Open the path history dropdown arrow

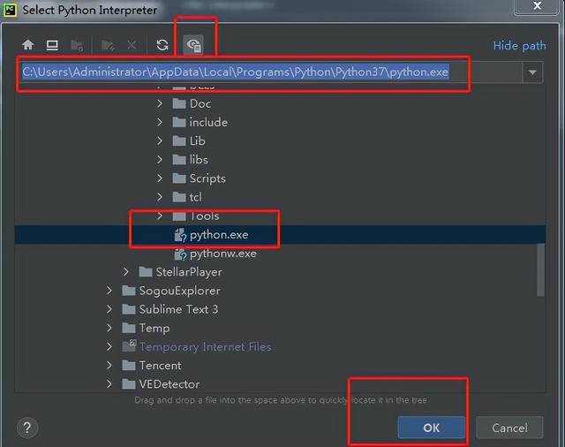click(x=532, y=72)
